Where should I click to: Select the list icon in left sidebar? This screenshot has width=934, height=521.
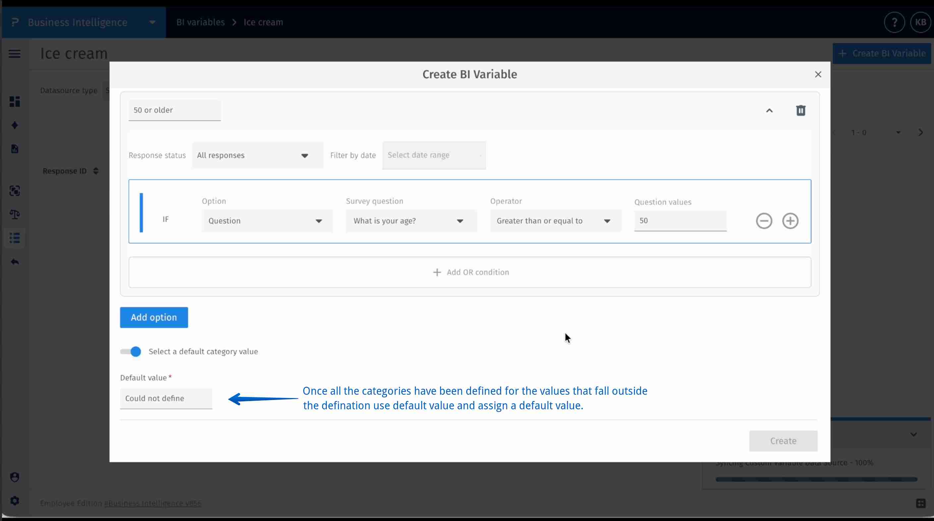15,238
